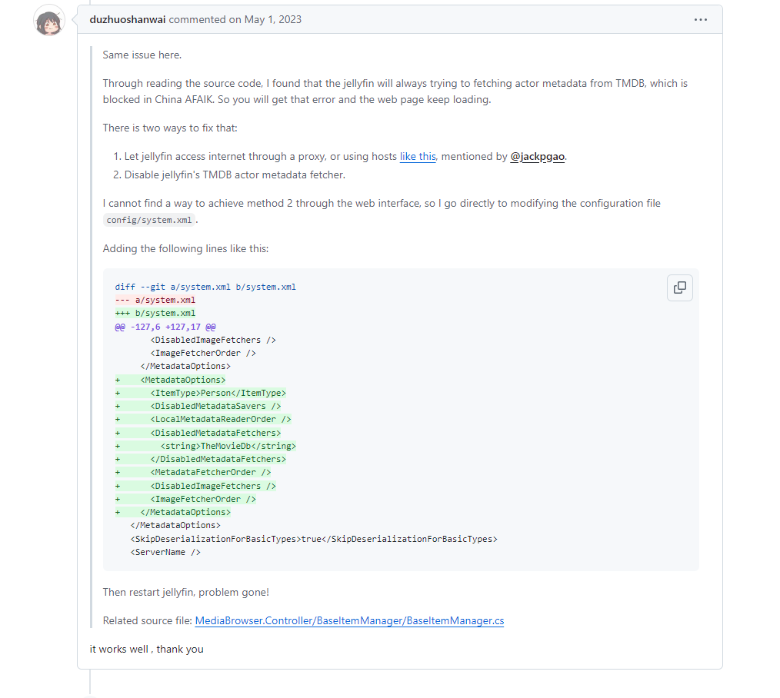Open the @jackpgao user mention
The image size is (780, 698).
[x=538, y=157]
